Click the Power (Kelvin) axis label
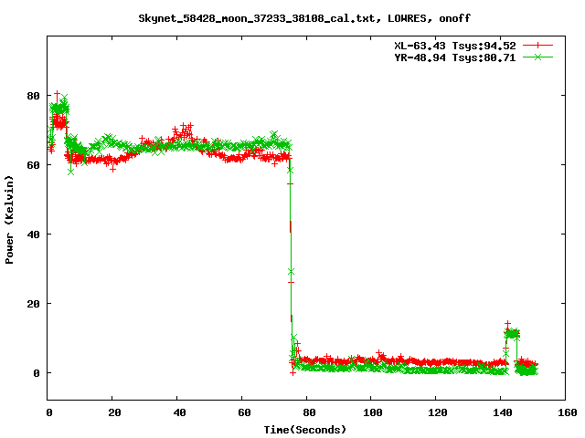585x438 pixels. [x=9, y=220]
